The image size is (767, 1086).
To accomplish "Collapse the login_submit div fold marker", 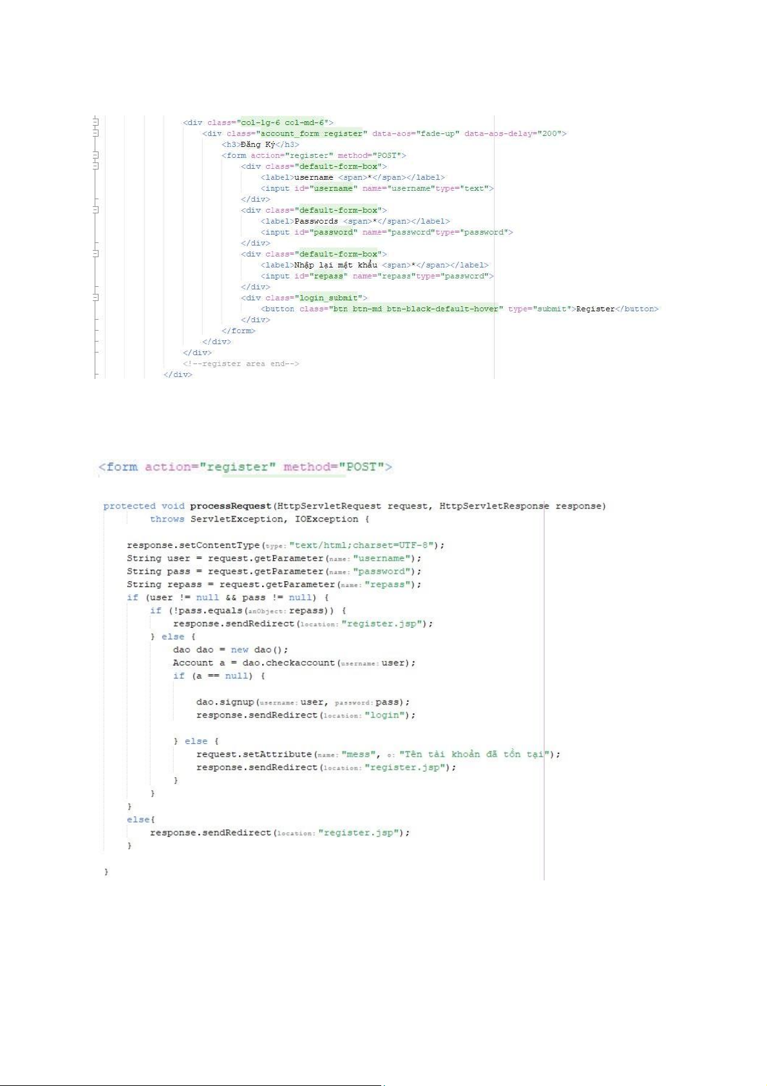I will [x=95, y=298].
